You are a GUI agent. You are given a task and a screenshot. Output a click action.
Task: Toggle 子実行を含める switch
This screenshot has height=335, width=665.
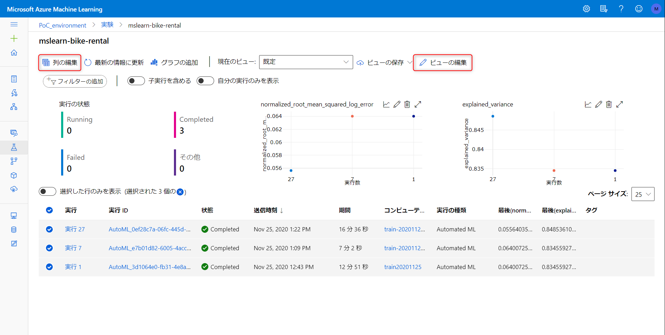136,81
